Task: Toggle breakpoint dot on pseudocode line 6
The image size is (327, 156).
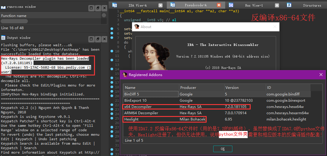Action: [112, 33]
